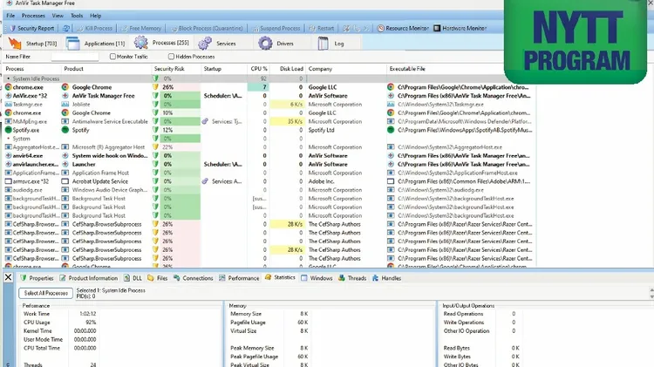This screenshot has height=367, width=654.
Task: Open the Properties detail tab
Action: [x=37, y=278]
